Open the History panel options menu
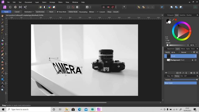199x112 pixels. (197, 76)
